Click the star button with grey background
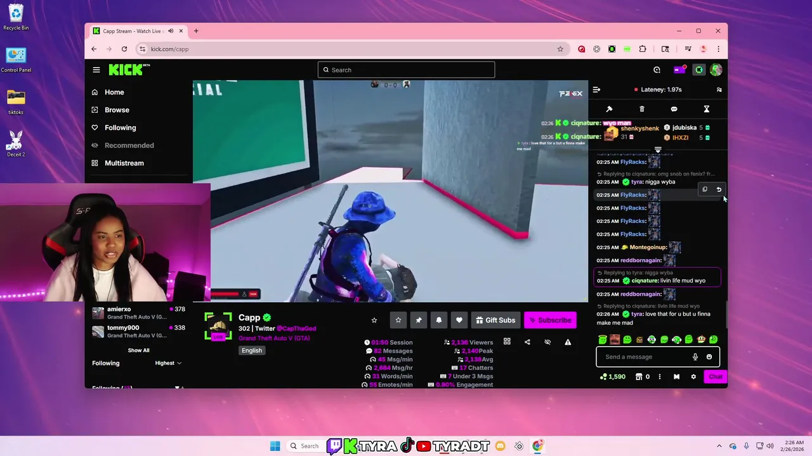812x456 pixels. pos(398,320)
